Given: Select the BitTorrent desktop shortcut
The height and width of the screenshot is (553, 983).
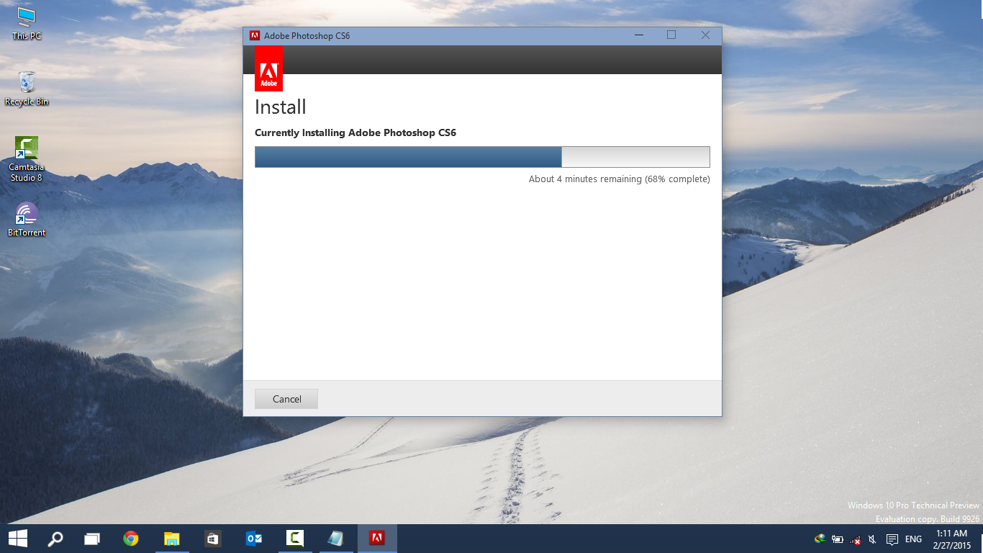Looking at the screenshot, I should (x=27, y=220).
